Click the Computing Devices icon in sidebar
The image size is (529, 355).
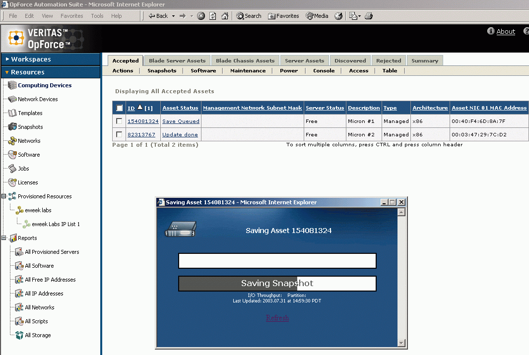tap(12, 85)
